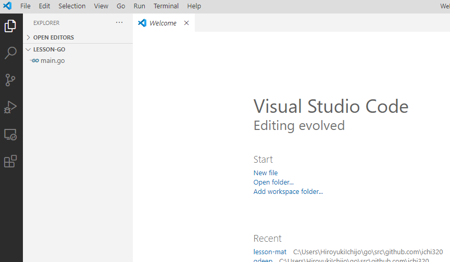
Task: Open the Run menu
Action: (x=140, y=6)
